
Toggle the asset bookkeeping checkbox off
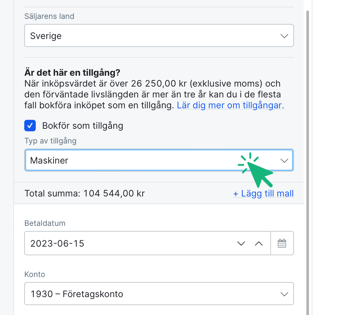[30, 126]
